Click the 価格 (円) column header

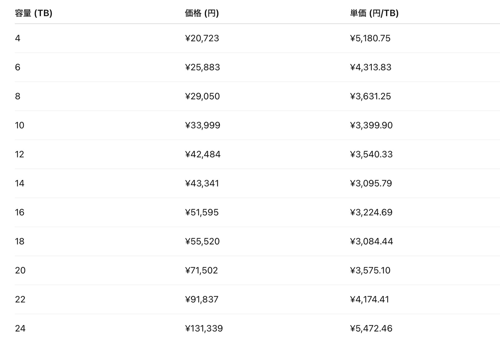202,13
